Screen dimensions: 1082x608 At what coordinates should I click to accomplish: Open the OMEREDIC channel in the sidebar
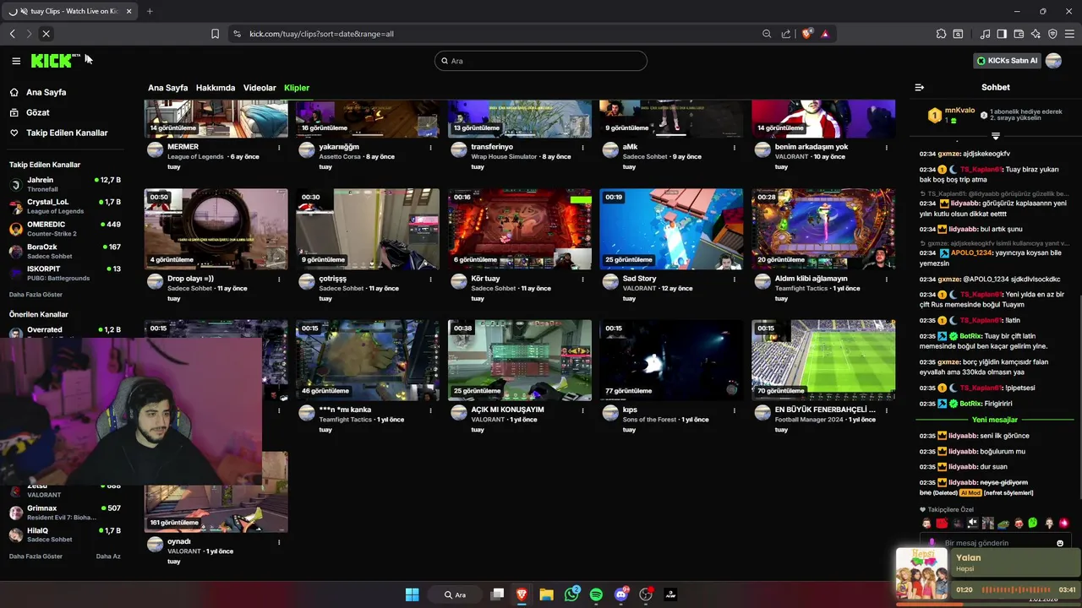[x=64, y=229]
